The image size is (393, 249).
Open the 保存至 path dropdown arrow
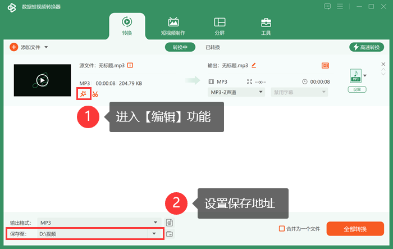pos(154,234)
